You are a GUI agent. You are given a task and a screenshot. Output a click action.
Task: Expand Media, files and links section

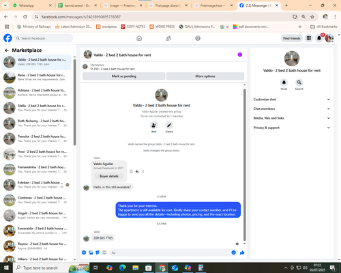point(292,118)
